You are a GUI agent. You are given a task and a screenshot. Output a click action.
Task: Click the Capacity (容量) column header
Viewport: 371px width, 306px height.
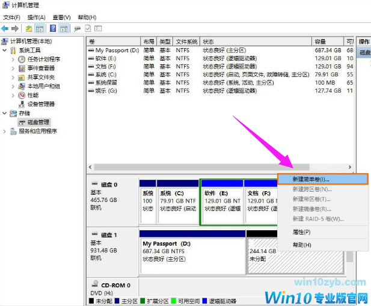pyautogui.click(x=328, y=41)
